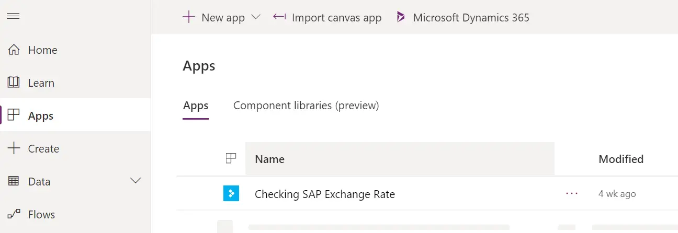Click the New app plus icon

188,17
